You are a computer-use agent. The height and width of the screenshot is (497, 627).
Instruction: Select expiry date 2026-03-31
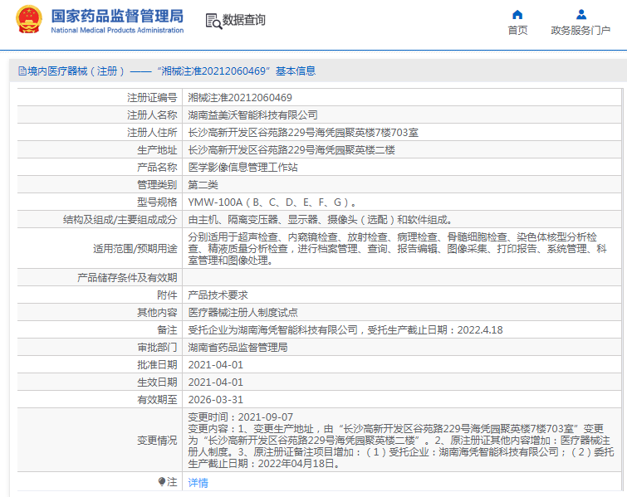216,400
